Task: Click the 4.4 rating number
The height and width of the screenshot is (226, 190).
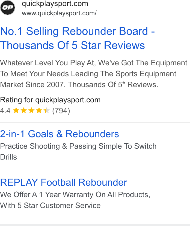Action: [x=5, y=111]
